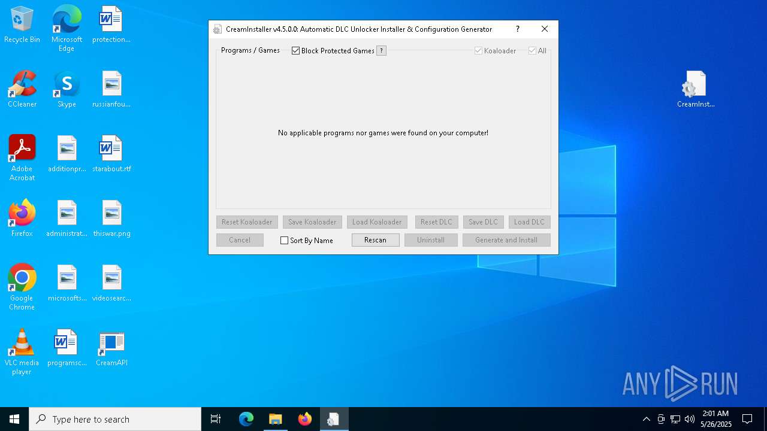This screenshot has height=431, width=767.
Task: Select the protection Word document icon
Action: point(111,25)
